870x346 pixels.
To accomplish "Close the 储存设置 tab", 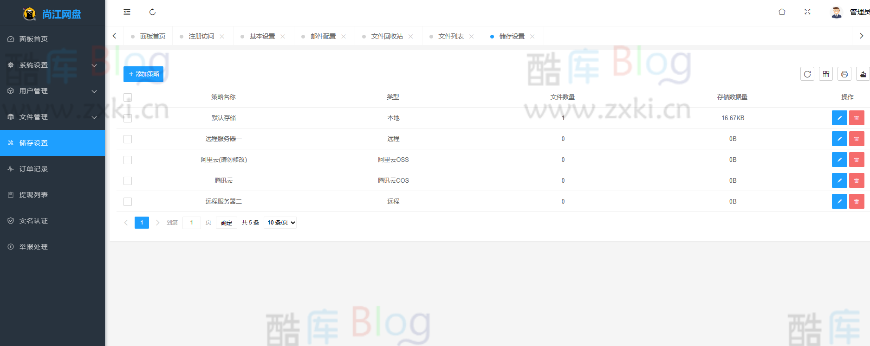I will click(x=532, y=36).
